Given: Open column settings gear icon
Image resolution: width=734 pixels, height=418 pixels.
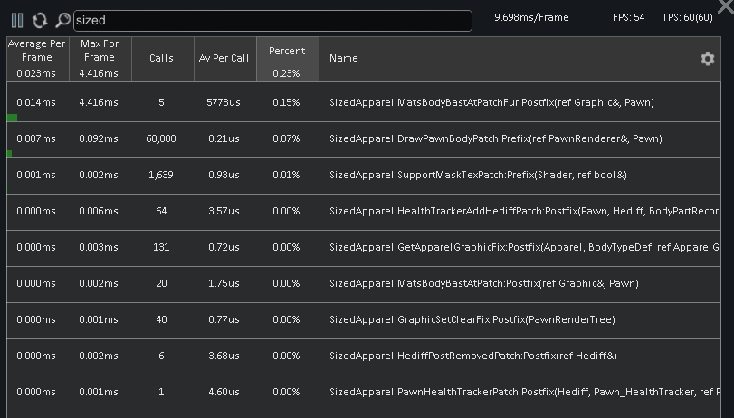Looking at the screenshot, I should click(x=708, y=59).
